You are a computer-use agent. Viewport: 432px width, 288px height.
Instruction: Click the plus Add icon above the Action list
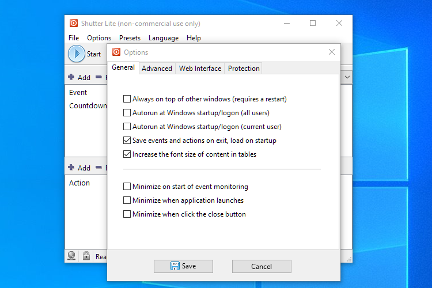pyautogui.click(x=71, y=167)
